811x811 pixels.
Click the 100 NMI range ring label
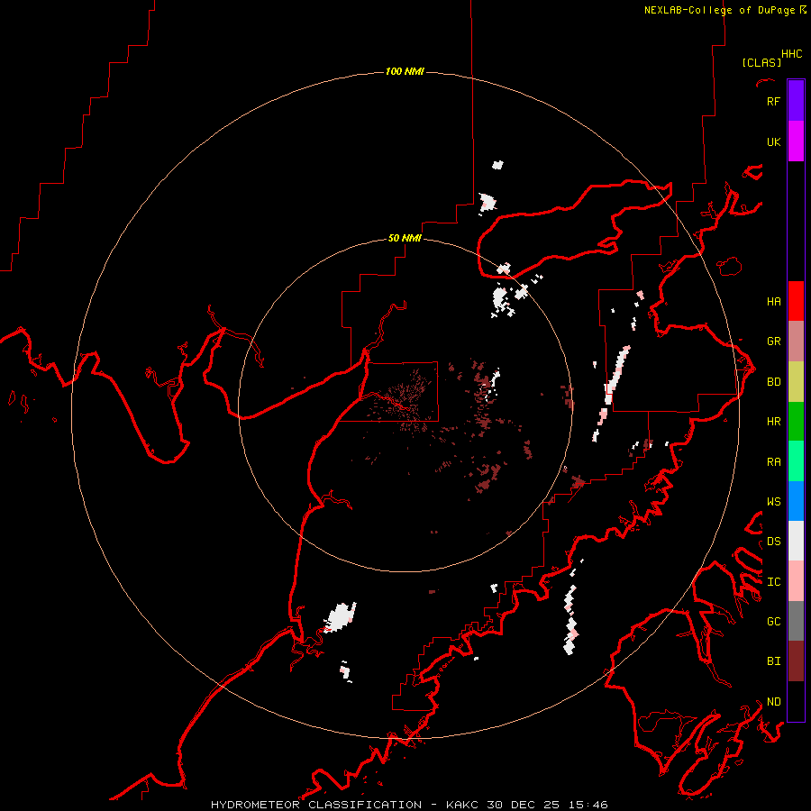[x=405, y=71]
